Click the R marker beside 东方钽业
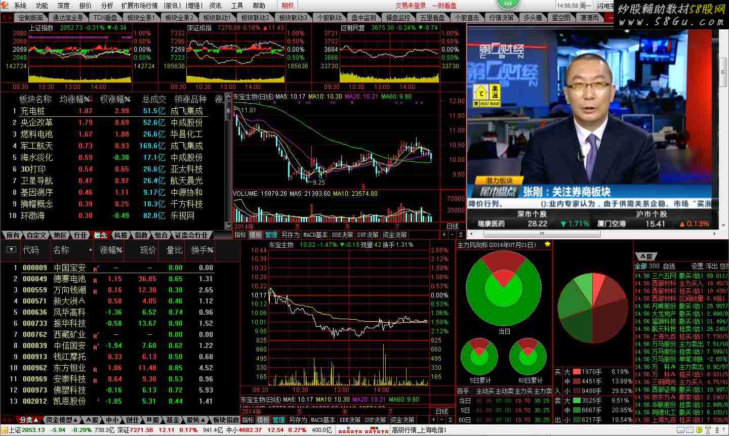 pyautogui.click(x=95, y=369)
